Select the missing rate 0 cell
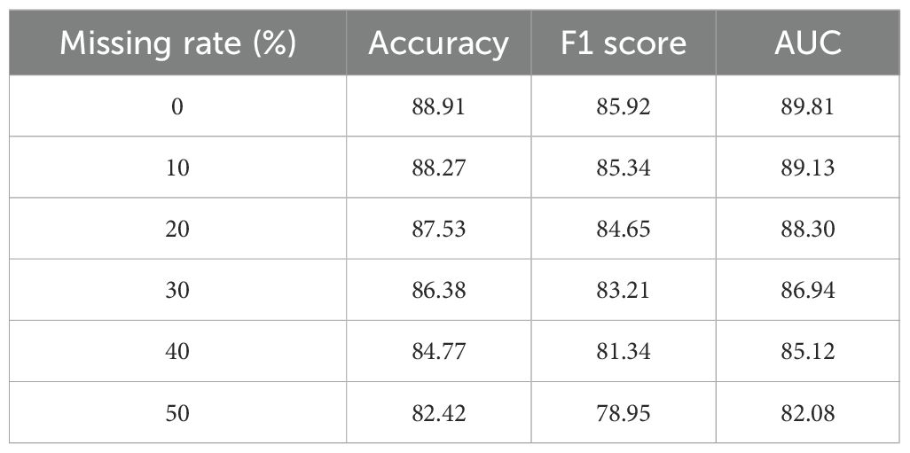Image resolution: width=910 pixels, height=453 pixels. point(177,106)
